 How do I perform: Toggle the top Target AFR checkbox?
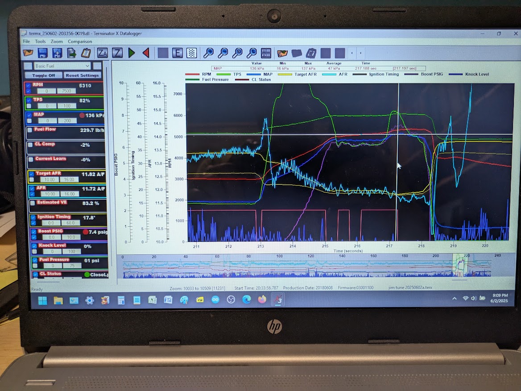(x=31, y=174)
